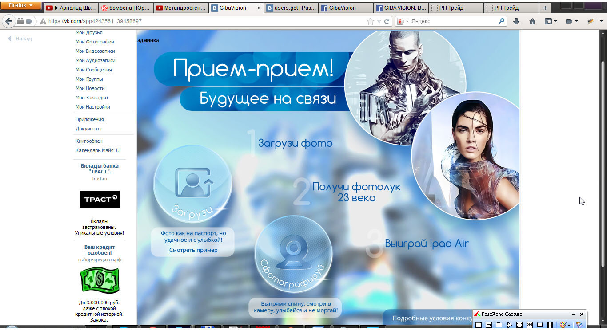
Task: Switch to the CIBA VISION. В... tab
Action: click(x=401, y=8)
